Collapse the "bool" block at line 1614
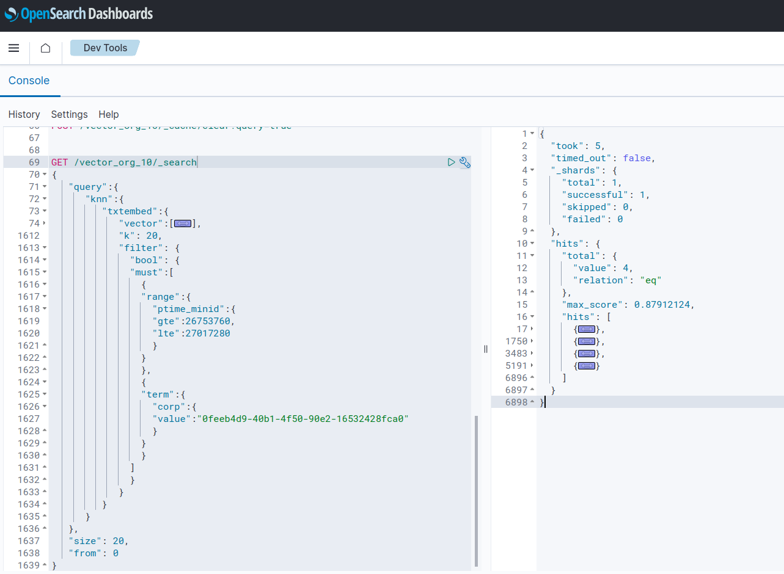784x574 pixels. [x=45, y=260]
